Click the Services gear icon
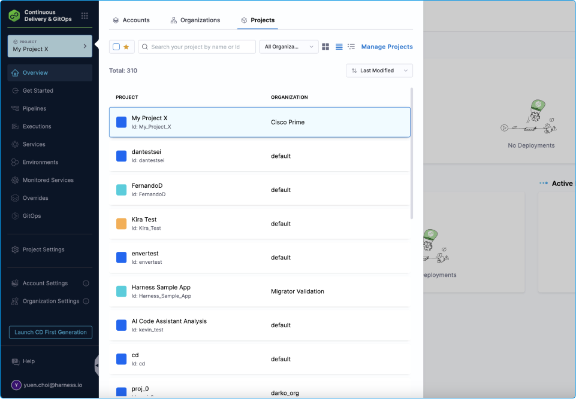The height and width of the screenshot is (399, 576). (x=15, y=145)
